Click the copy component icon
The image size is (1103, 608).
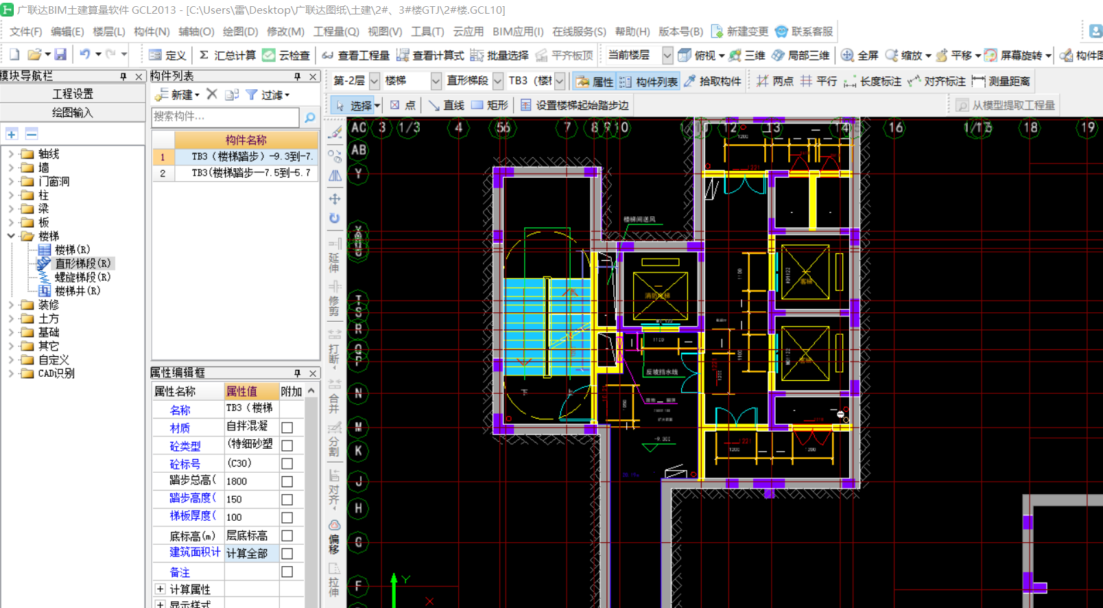[x=232, y=94]
